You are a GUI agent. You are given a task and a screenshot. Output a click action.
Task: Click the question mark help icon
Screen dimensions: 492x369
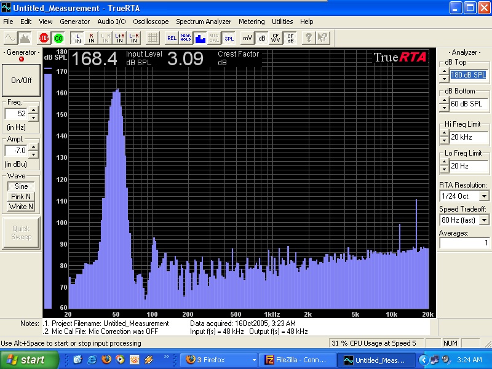pyautogui.click(x=309, y=38)
